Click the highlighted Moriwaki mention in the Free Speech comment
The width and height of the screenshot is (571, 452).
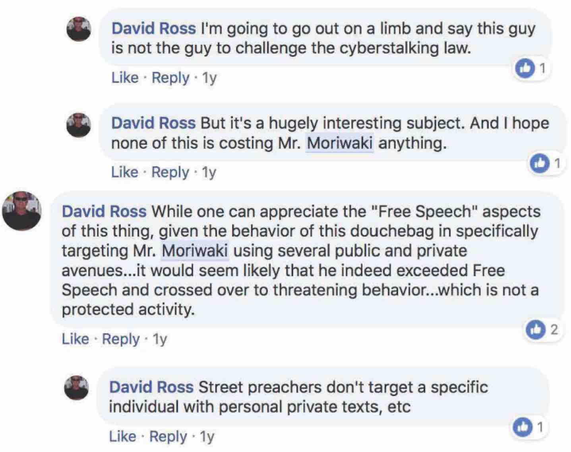195,250
